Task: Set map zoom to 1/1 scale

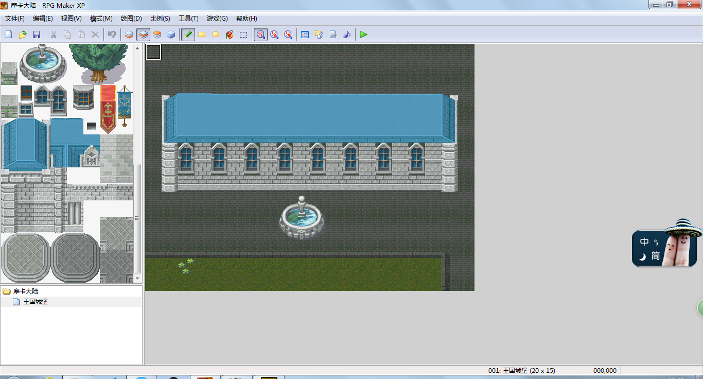Action: 260,35
